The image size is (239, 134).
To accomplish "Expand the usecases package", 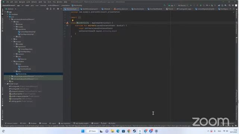I will [14, 54].
